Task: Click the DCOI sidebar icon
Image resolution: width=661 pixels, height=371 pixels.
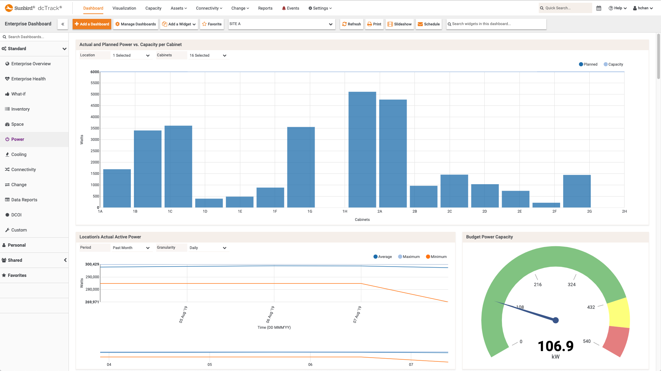Action: (8, 214)
